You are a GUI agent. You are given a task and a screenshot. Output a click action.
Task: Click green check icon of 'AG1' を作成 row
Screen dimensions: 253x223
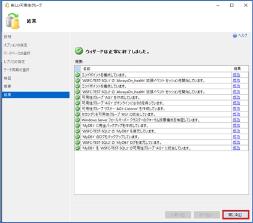tap(77, 98)
